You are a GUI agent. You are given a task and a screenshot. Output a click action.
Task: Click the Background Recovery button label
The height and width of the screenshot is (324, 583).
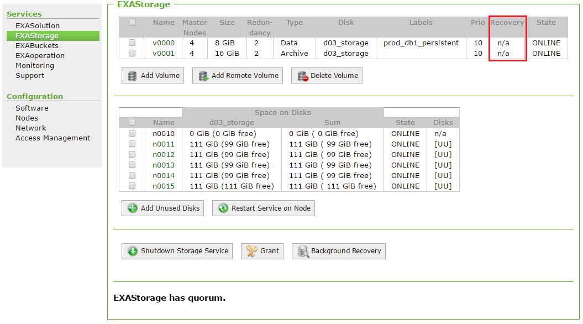coord(346,251)
